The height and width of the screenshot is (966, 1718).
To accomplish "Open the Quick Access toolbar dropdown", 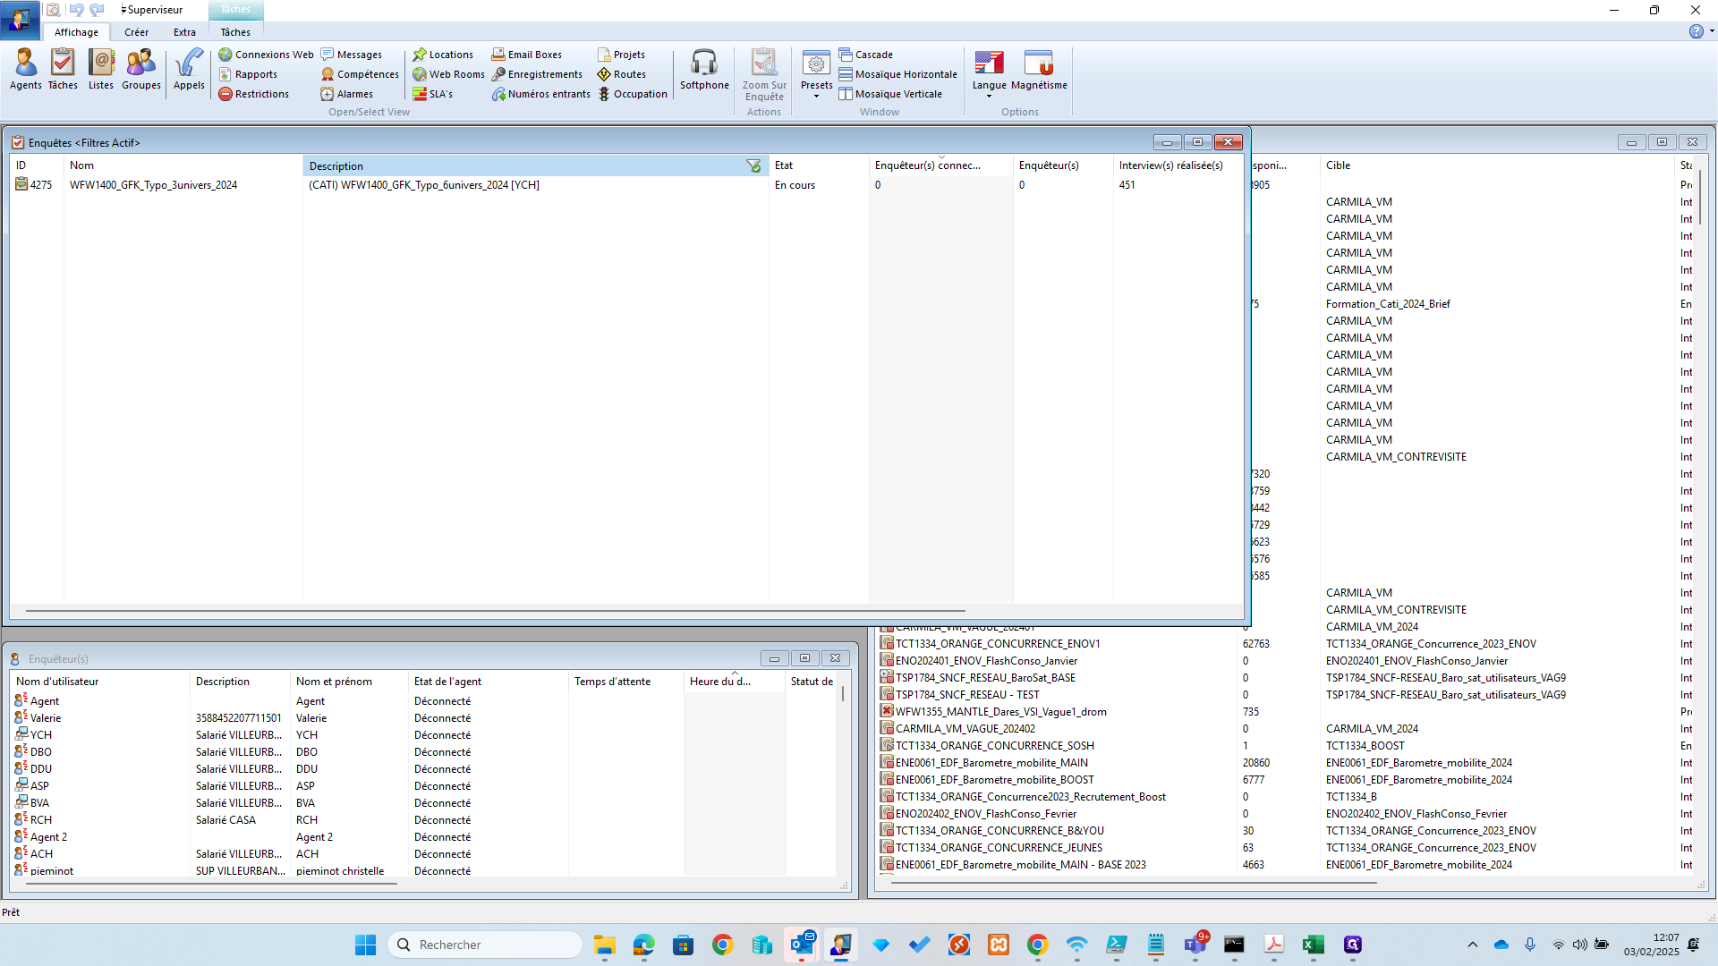I will click(123, 10).
